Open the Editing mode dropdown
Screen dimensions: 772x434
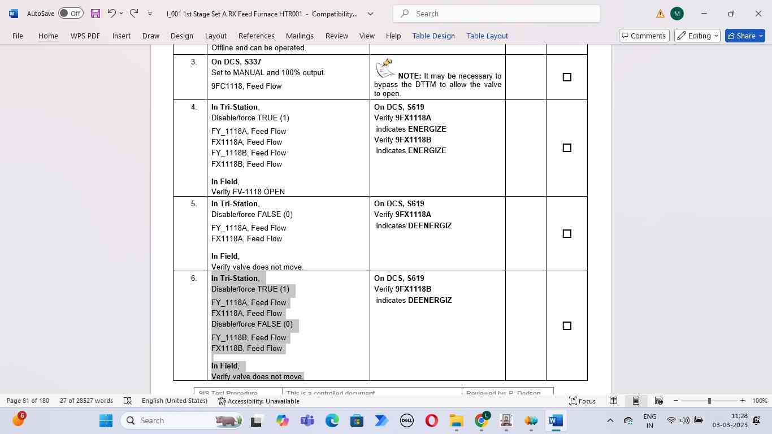(697, 36)
